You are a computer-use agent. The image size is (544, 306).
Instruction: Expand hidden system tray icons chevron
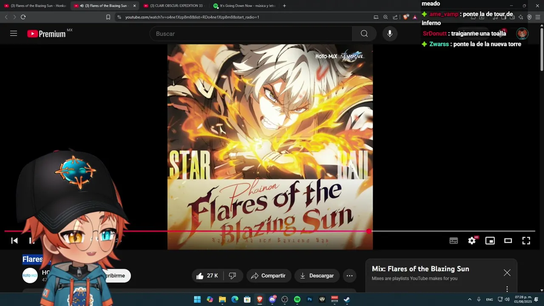point(470,299)
